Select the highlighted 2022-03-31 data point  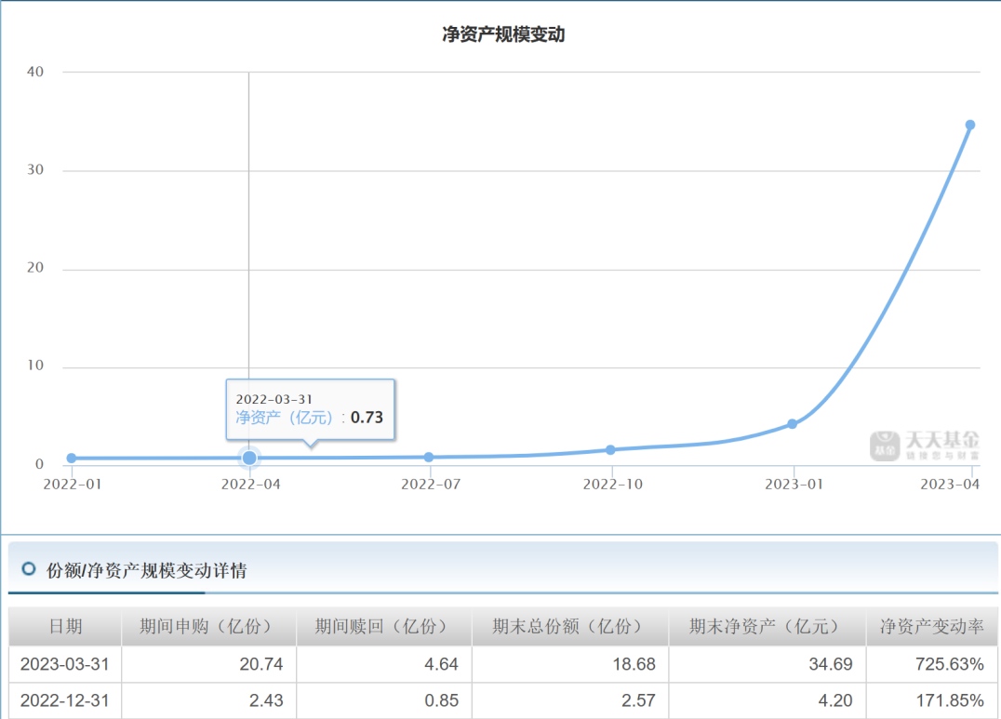249,458
